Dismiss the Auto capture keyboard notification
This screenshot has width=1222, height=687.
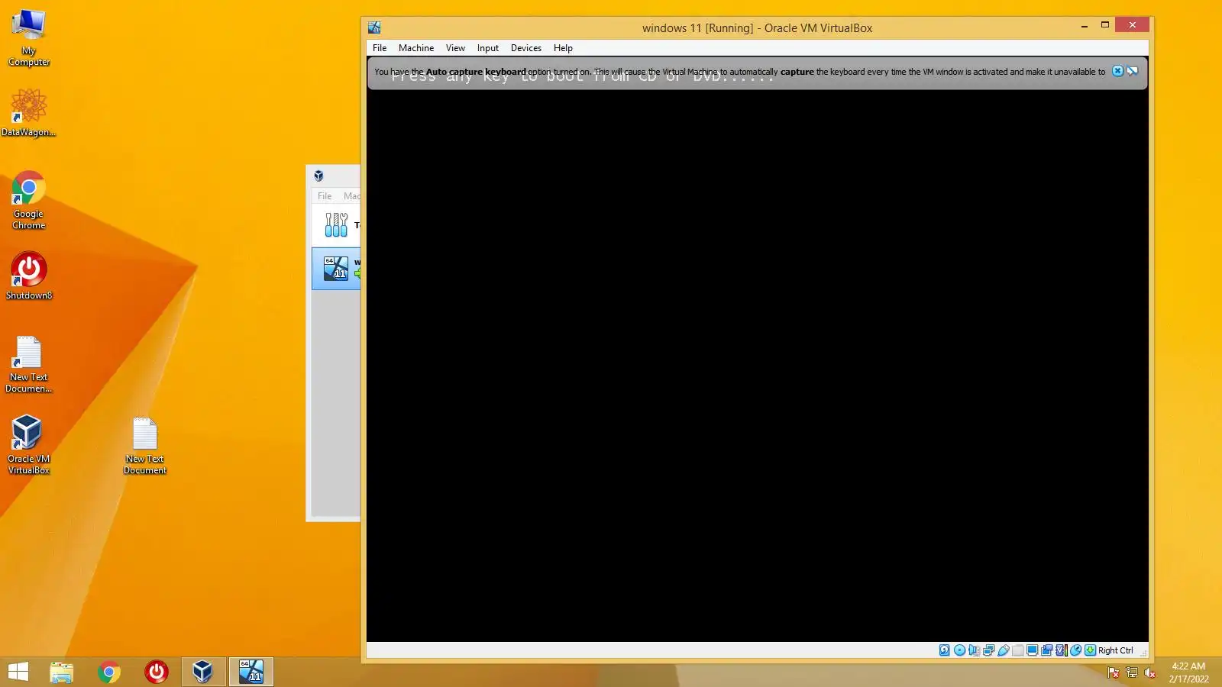(1117, 71)
